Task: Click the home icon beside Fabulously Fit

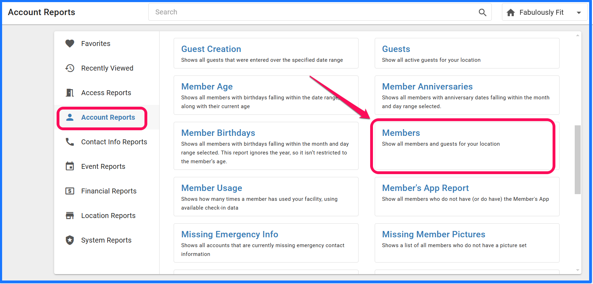Action: [x=511, y=13]
